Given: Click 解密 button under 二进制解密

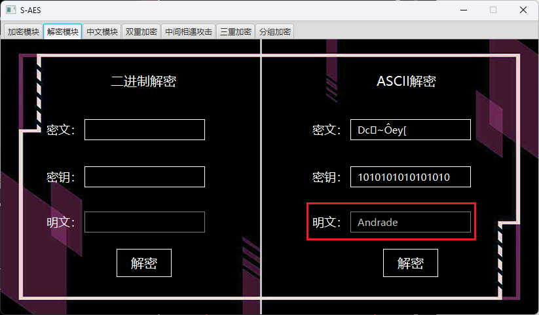Looking at the screenshot, I should tap(144, 263).
